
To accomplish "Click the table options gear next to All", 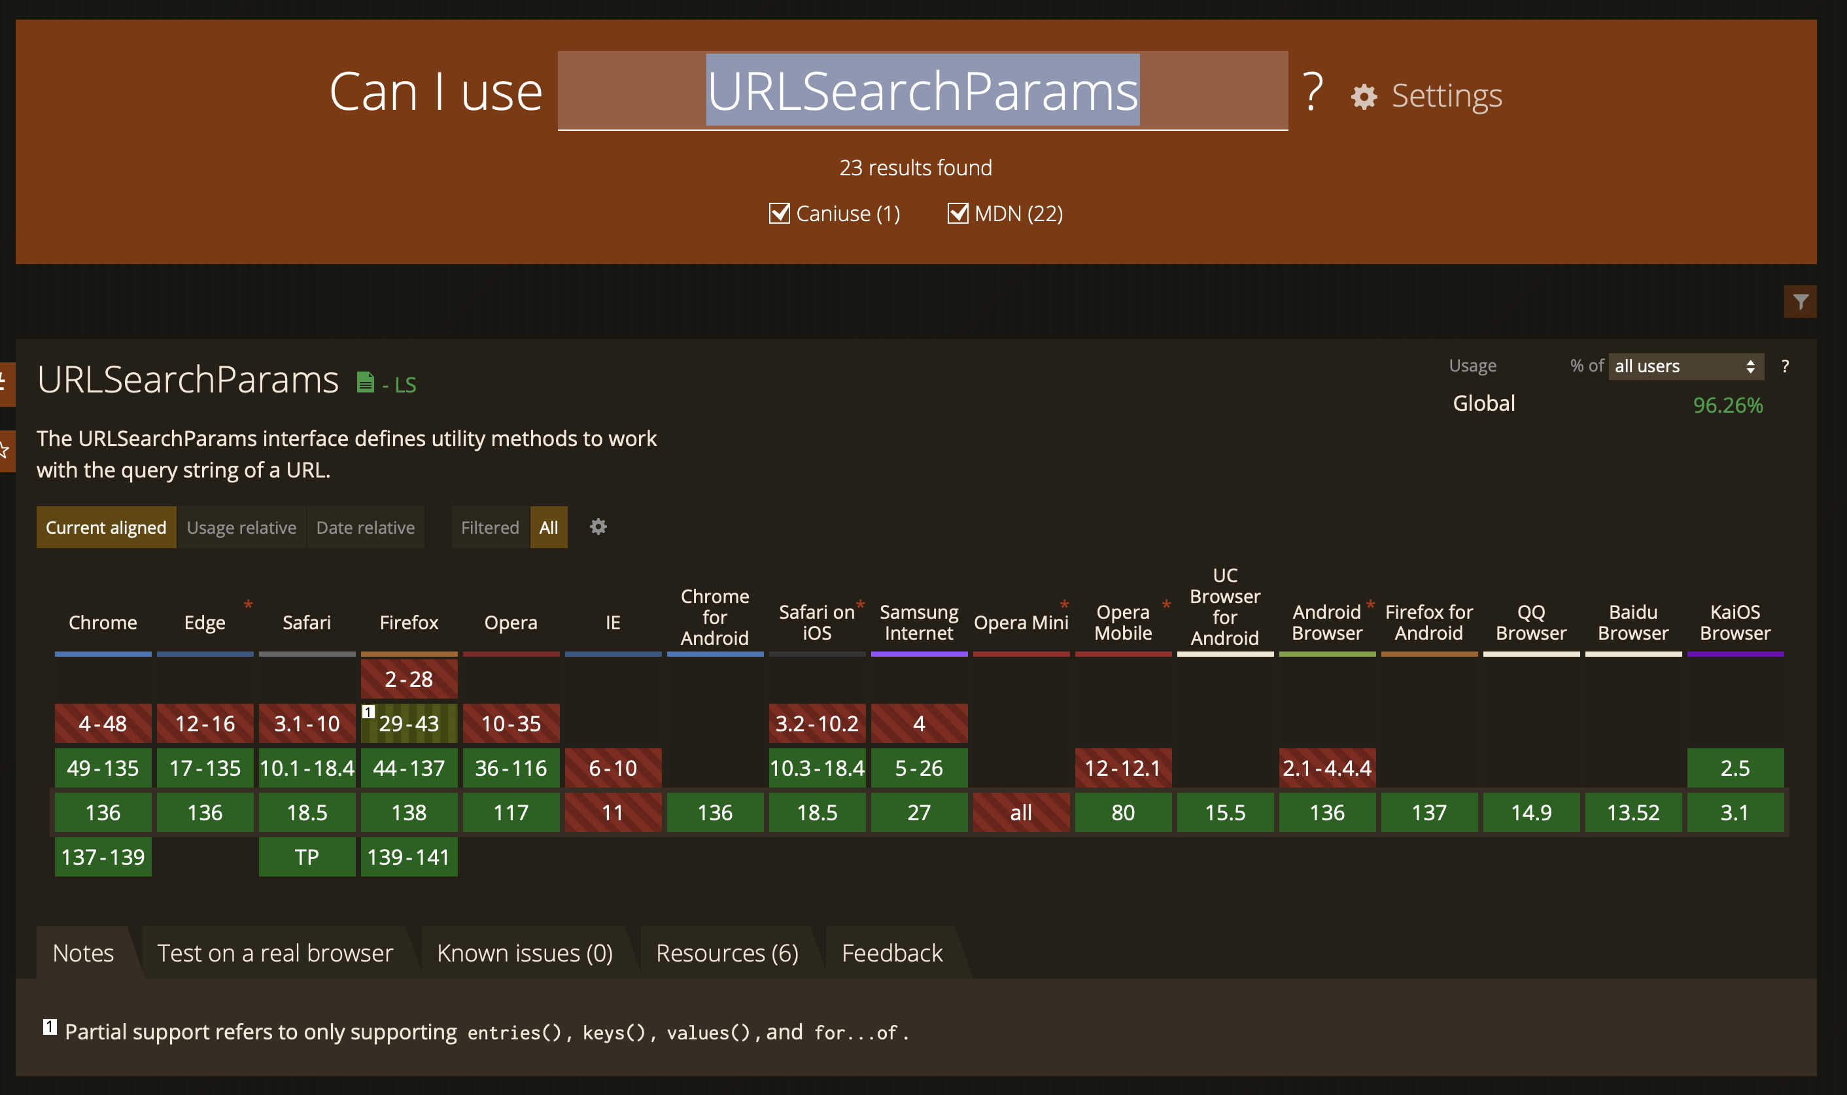I will click(x=598, y=527).
